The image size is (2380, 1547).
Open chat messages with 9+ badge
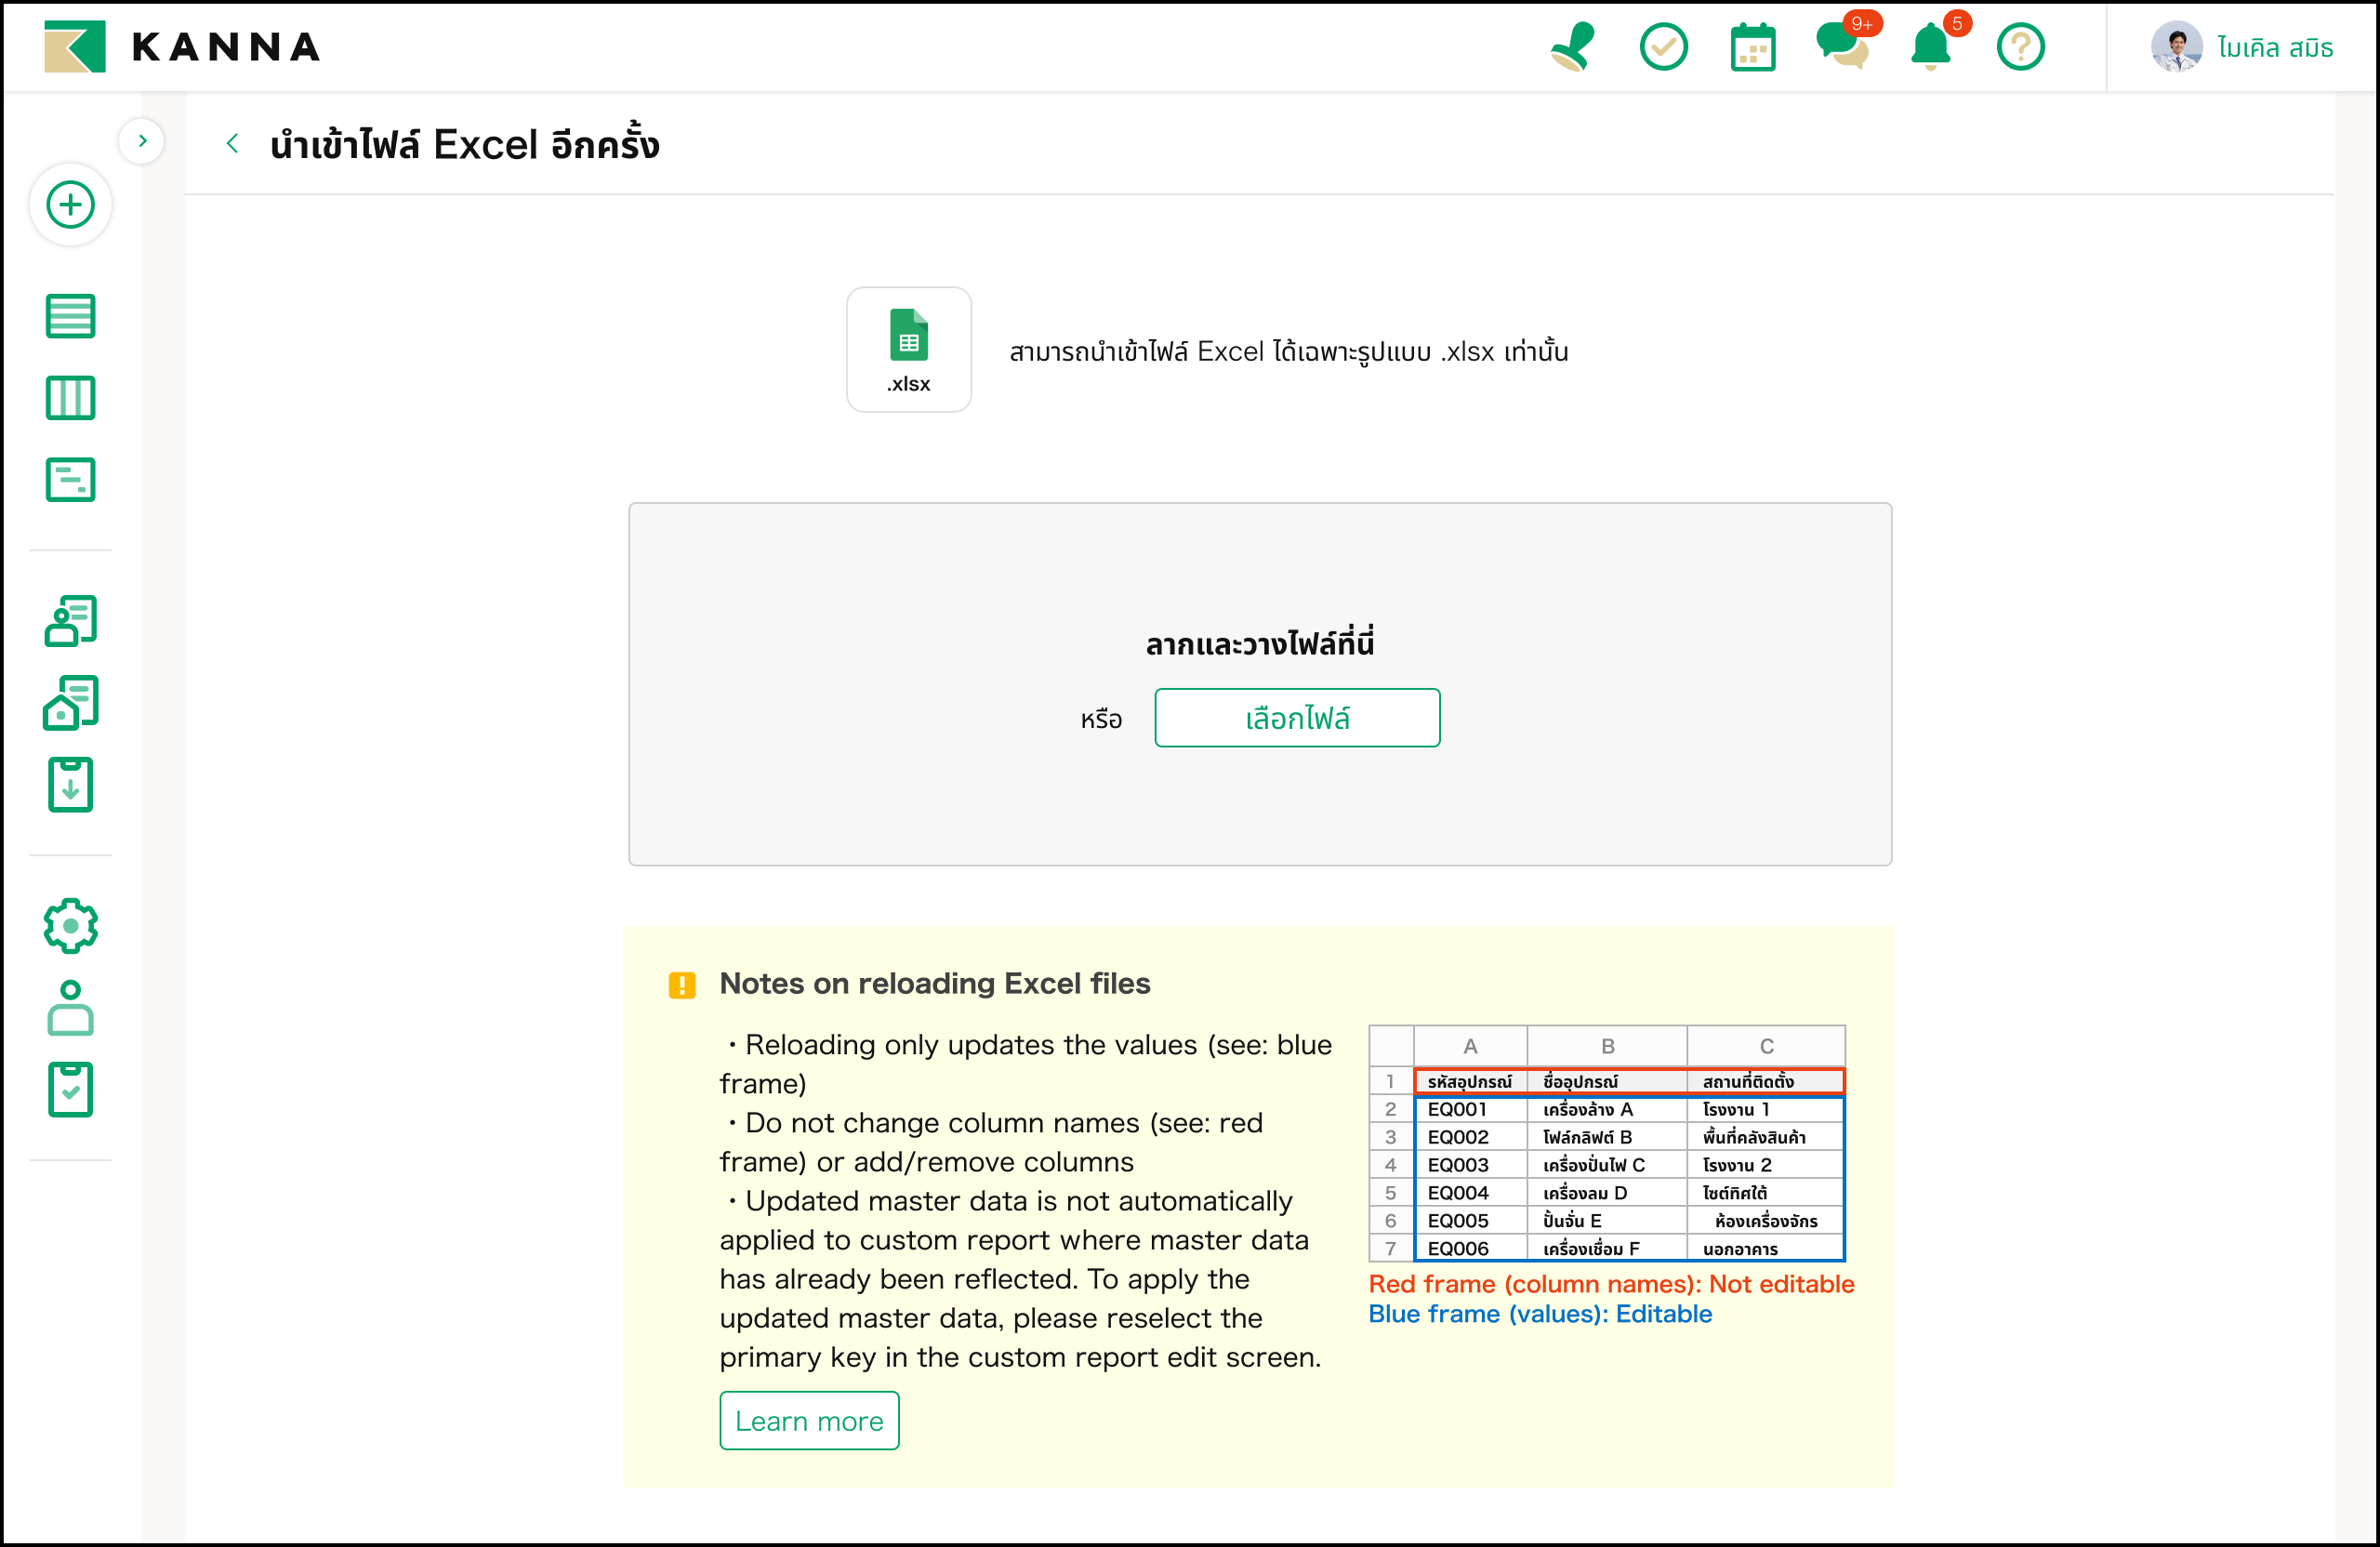[x=1841, y=47]
